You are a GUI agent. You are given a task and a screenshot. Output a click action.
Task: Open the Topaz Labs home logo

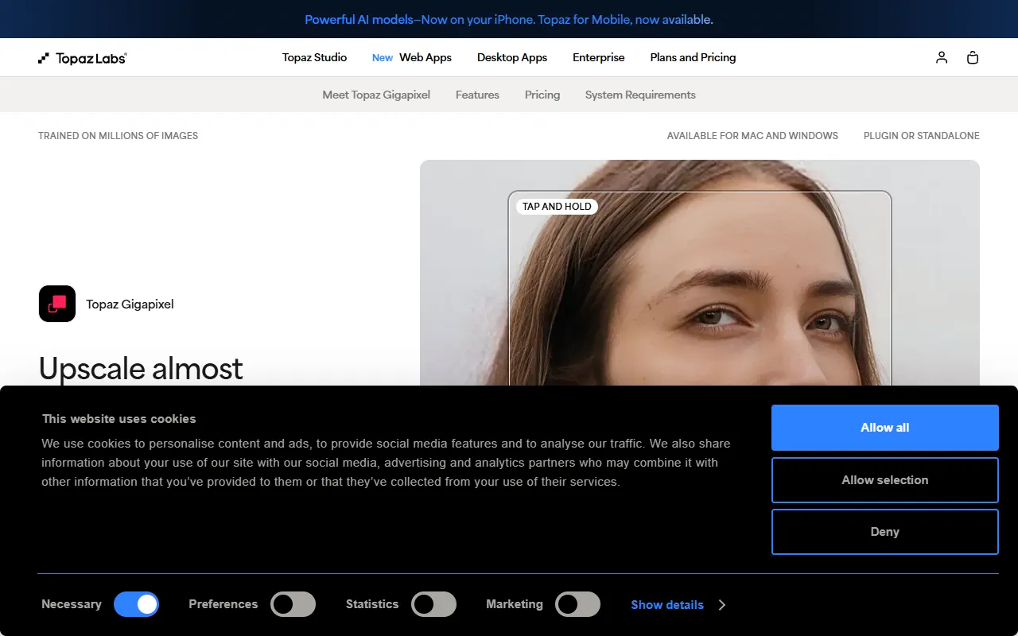pyautogui.click(x=83, y=58)
